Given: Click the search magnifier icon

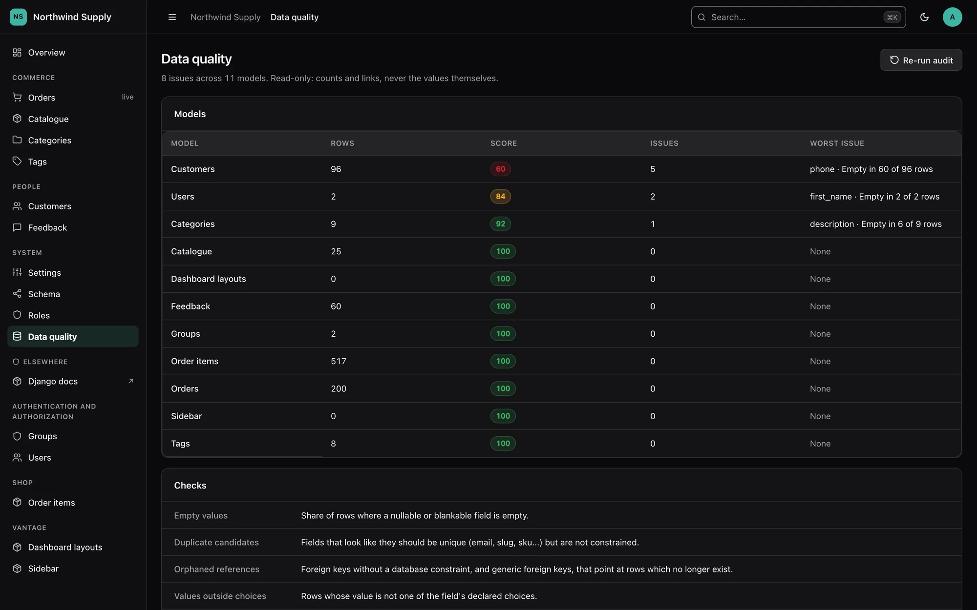Looking at the screenshot, I should click(x=701, y=17).
